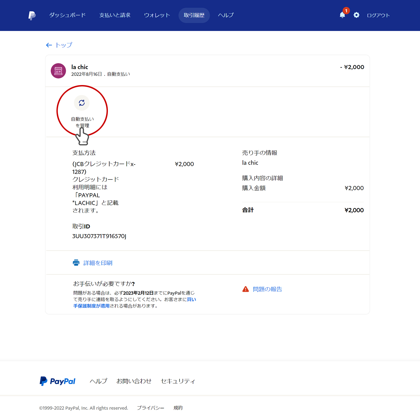420x420 pixels.
Task: Click the 購入内容の詳細 heading
Action: click(262, 178)
